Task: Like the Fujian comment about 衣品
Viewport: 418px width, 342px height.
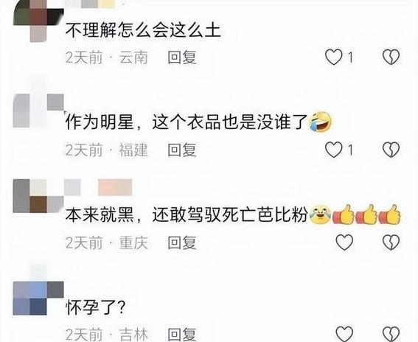Action: (x=334, y=150)
